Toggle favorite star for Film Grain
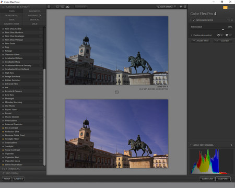The width and height of the screenshot is (235, 188). coord(3,43)
